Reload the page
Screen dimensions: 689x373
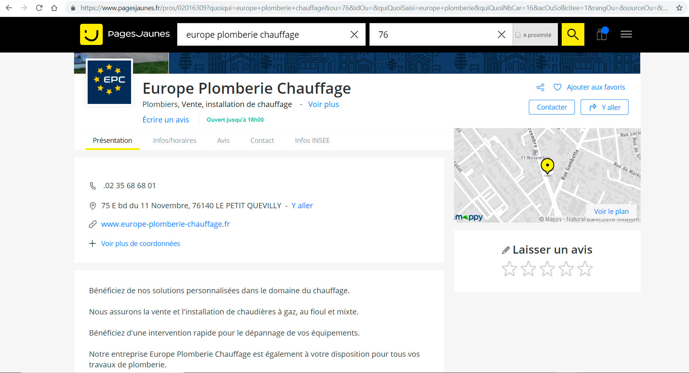39,8
